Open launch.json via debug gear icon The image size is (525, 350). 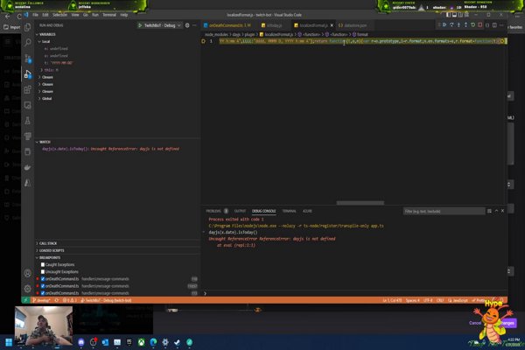coord(187,25)
